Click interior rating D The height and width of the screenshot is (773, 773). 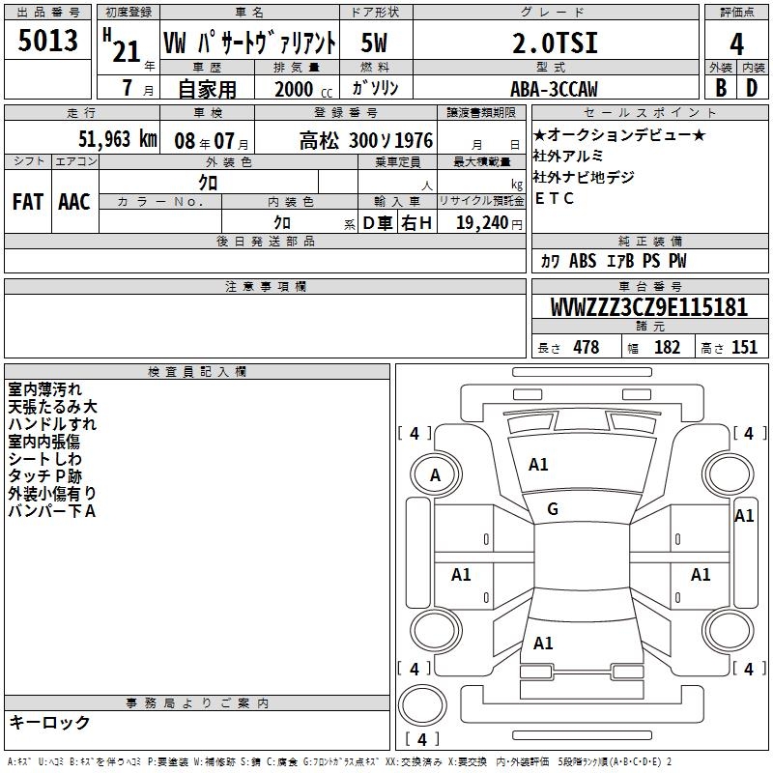(752, 88)
